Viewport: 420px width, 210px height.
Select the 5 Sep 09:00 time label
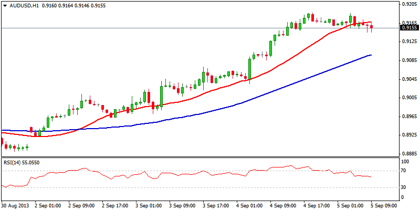(384, 206)
